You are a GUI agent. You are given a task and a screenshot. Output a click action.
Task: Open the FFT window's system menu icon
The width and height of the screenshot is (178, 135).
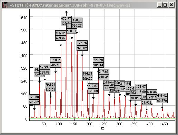point(5,5)
